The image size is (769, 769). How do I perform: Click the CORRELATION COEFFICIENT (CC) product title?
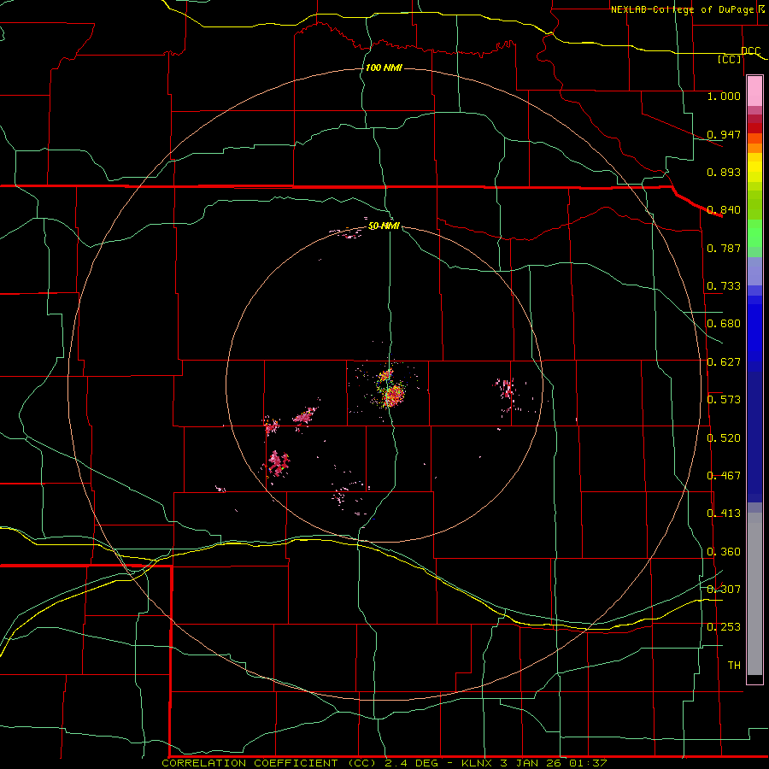click(267, 763)
